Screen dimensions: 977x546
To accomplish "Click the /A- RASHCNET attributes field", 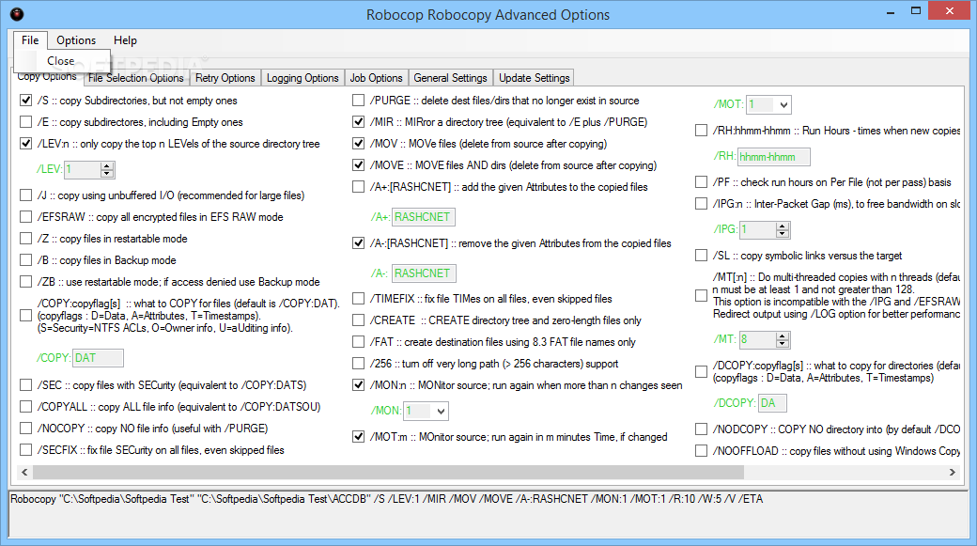I will coord(424,273).
